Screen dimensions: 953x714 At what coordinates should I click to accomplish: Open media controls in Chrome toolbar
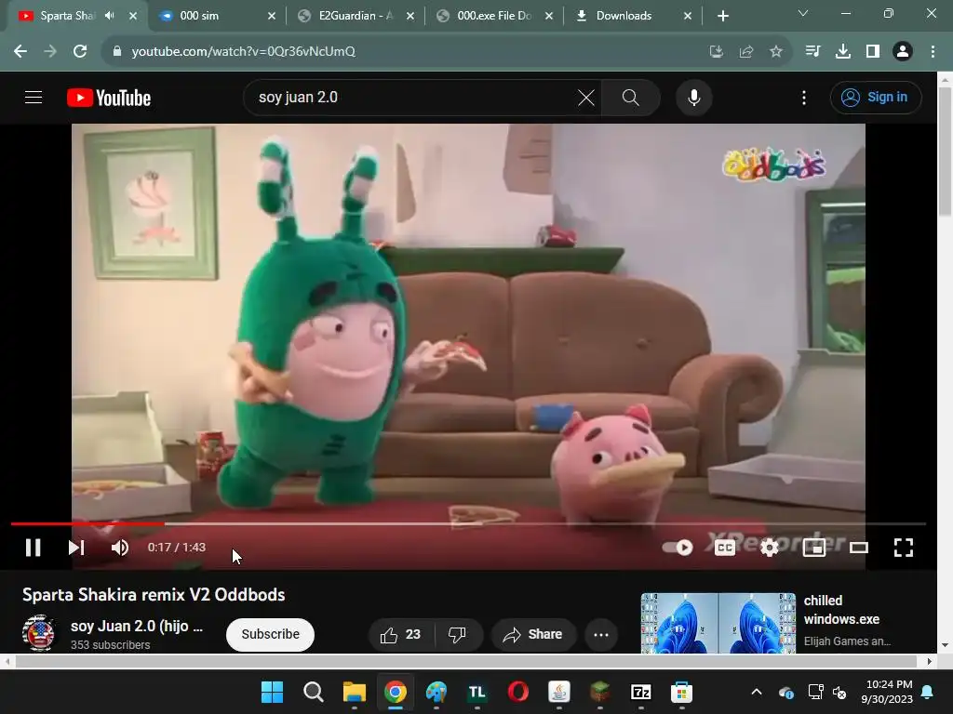click(812, 52)
